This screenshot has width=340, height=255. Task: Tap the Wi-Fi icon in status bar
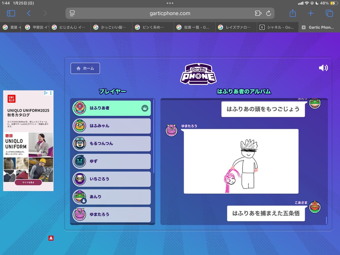[307, 3]
